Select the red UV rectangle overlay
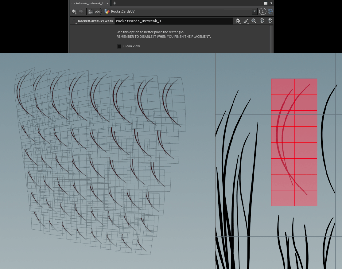The image size is (342, 269). (294, 142)
